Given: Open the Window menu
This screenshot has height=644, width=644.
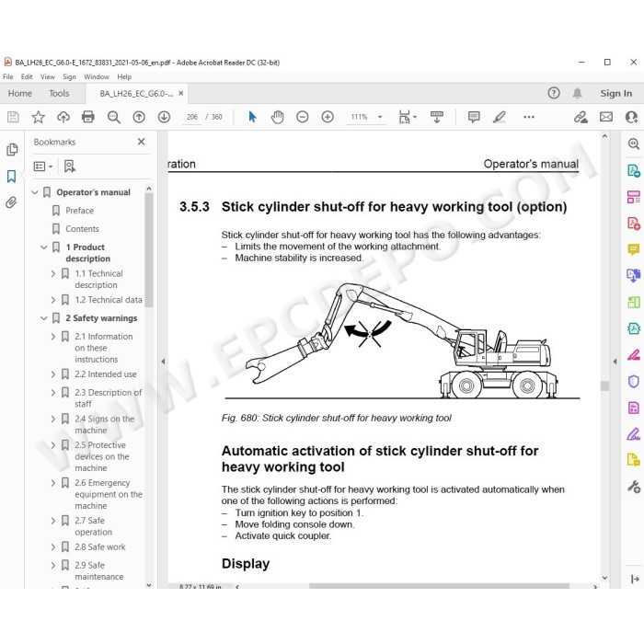Looking at the screenshot, I should pos(97,76).
